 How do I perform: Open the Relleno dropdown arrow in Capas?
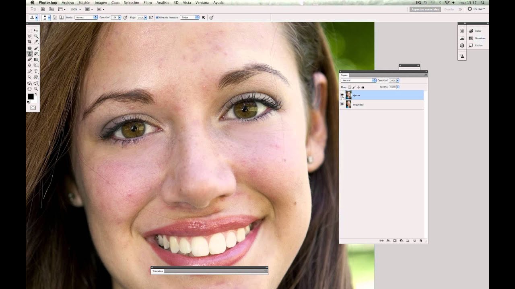click(398, 87)
